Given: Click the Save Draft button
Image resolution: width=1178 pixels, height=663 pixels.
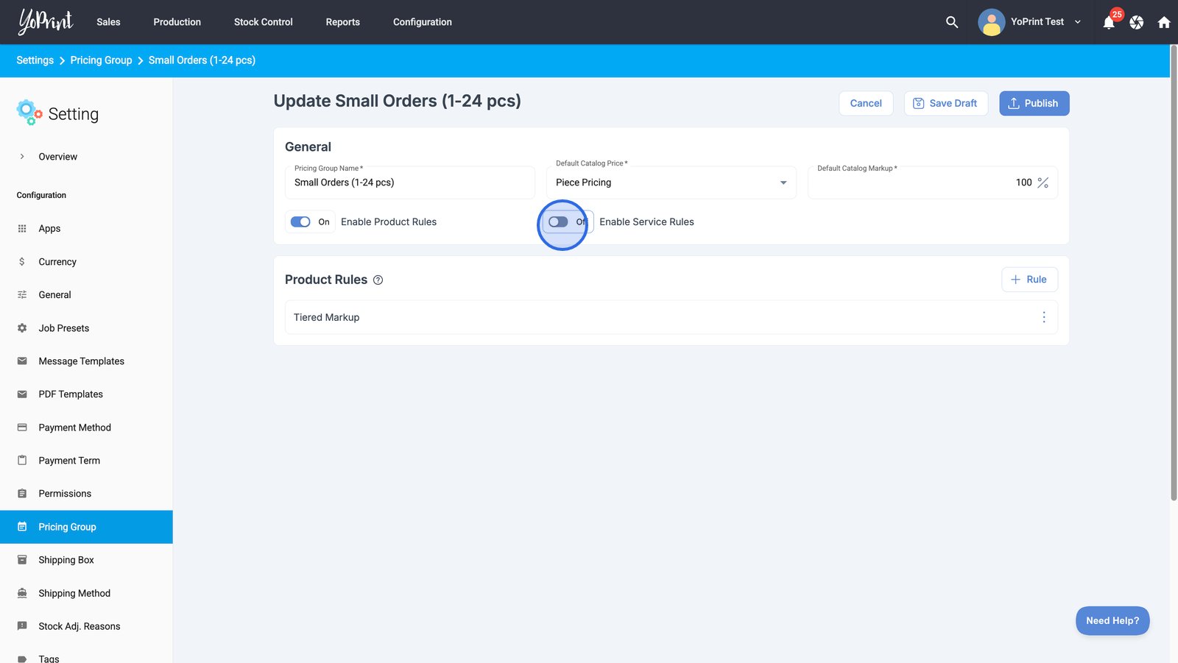Looking at the screenshot, I should tap(945, 103).
